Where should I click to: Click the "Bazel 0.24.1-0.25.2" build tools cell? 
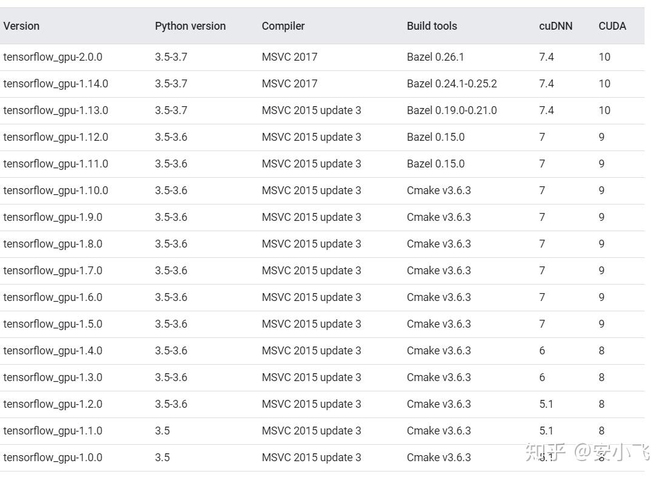pos(452,84)
